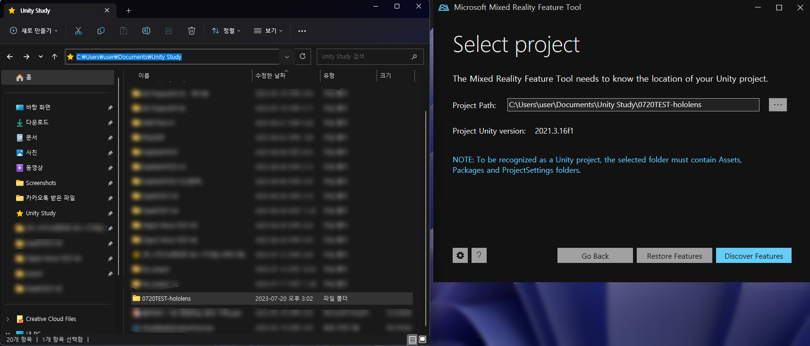Screen dimensions: 810x346
Task: Open 홈 (Home) in the navigation pane
Action: pyautogui.click(x=58, y=77)
